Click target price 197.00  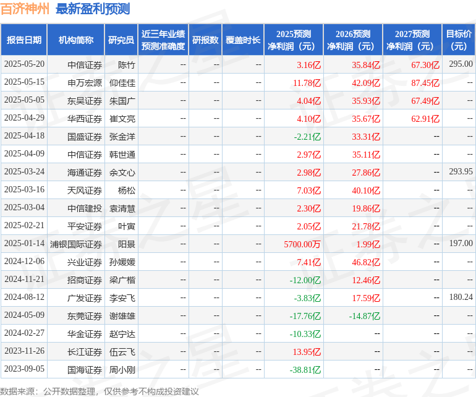[x=461, y=243]
